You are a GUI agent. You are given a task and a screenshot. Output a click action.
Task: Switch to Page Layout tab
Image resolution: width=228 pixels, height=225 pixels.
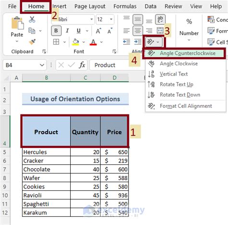(90, 6)
